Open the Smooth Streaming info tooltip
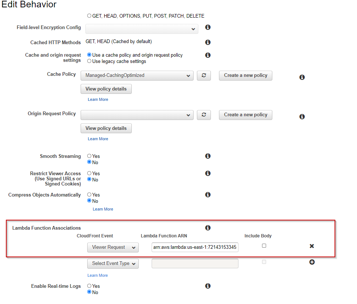 tap(208, 156)
